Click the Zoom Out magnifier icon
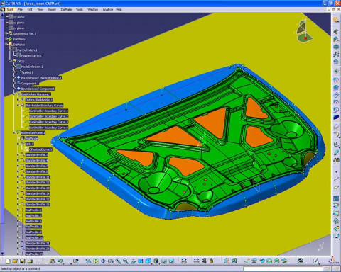341x272 pixels. pyautogui.click(x=126, y=261)
